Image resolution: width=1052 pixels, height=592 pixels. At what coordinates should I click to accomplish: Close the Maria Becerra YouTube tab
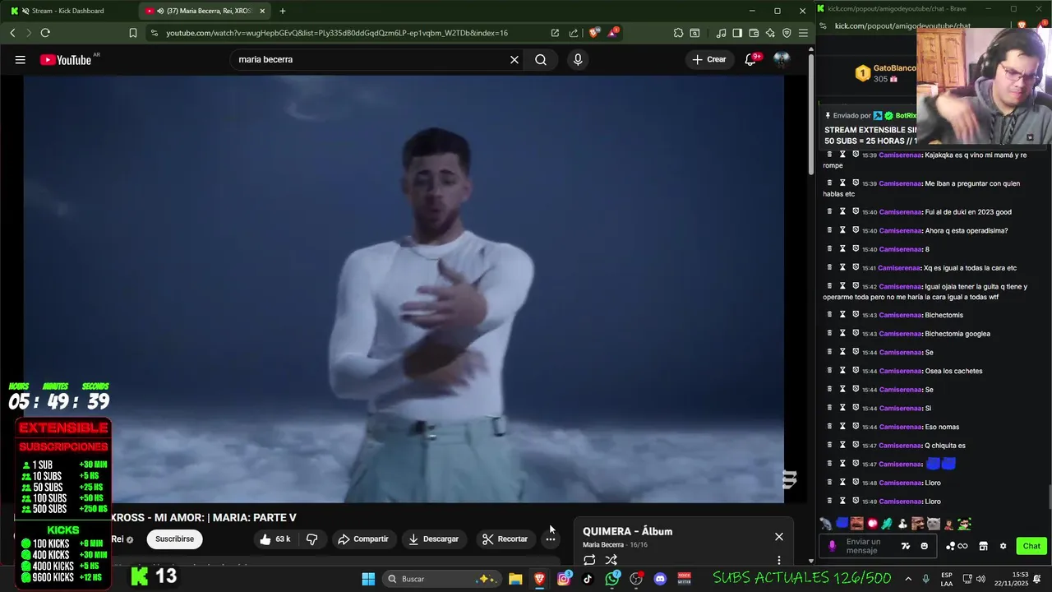[262, 11]
